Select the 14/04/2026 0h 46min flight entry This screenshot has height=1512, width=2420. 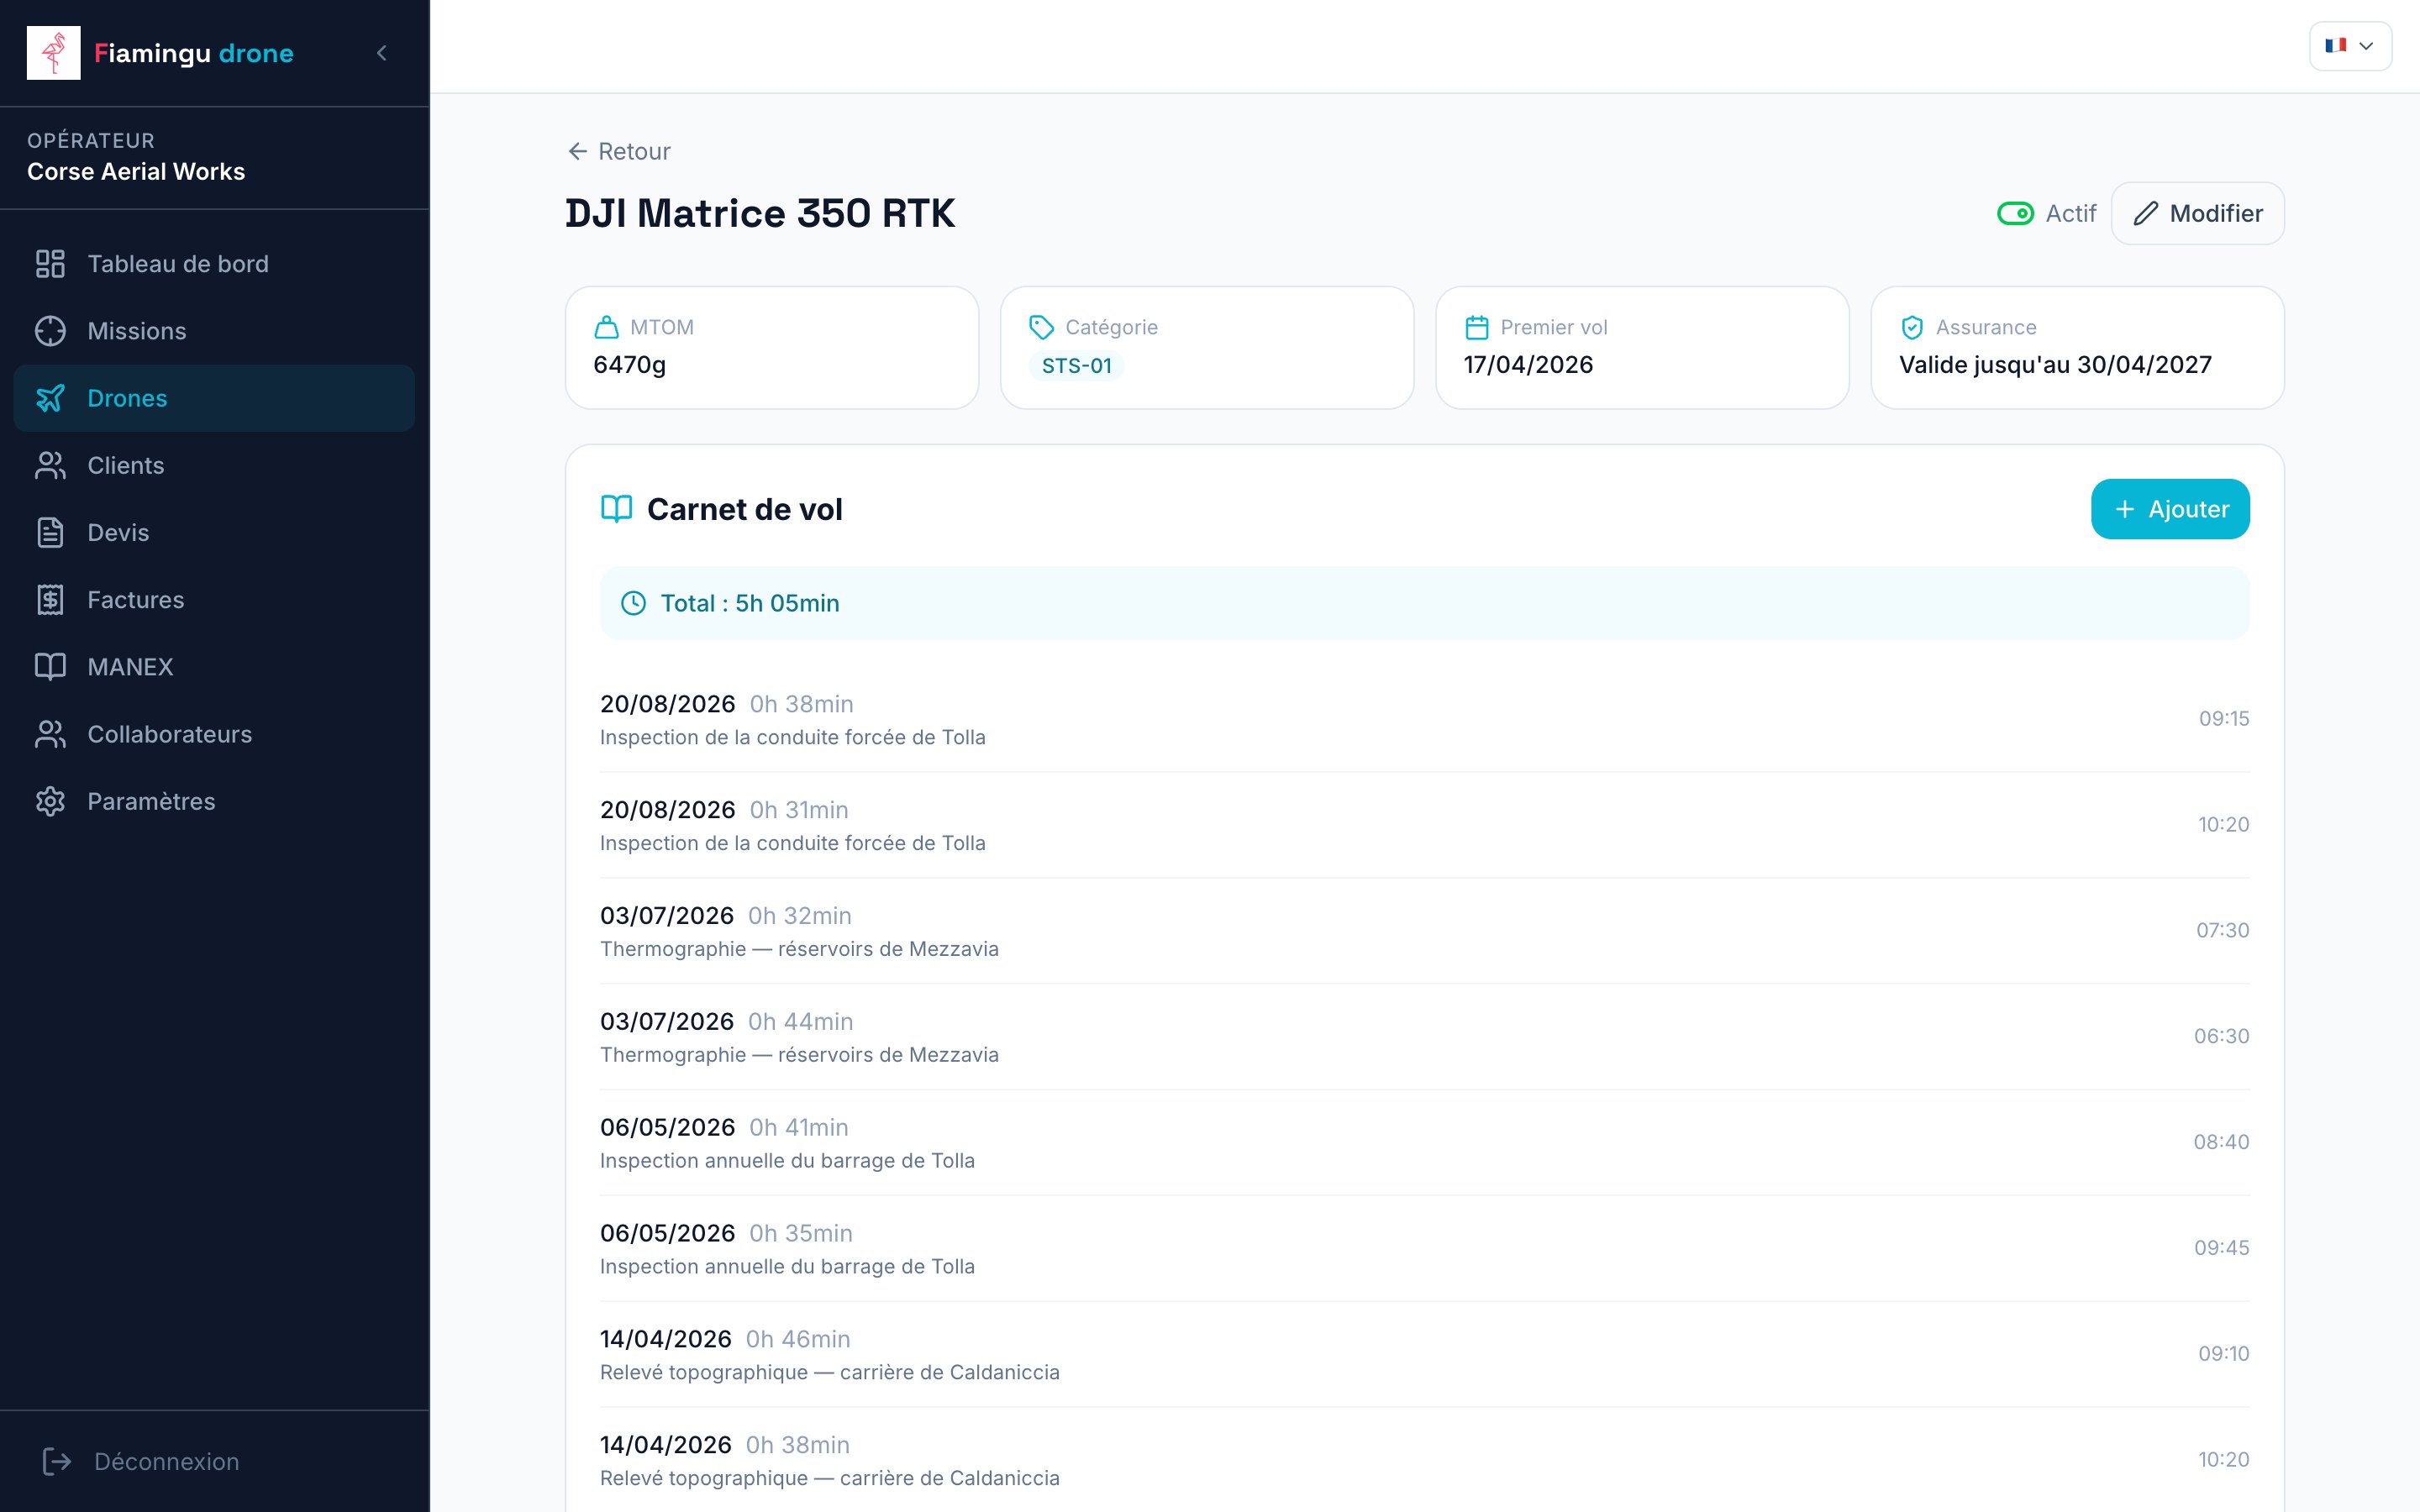point(1425,1355)
